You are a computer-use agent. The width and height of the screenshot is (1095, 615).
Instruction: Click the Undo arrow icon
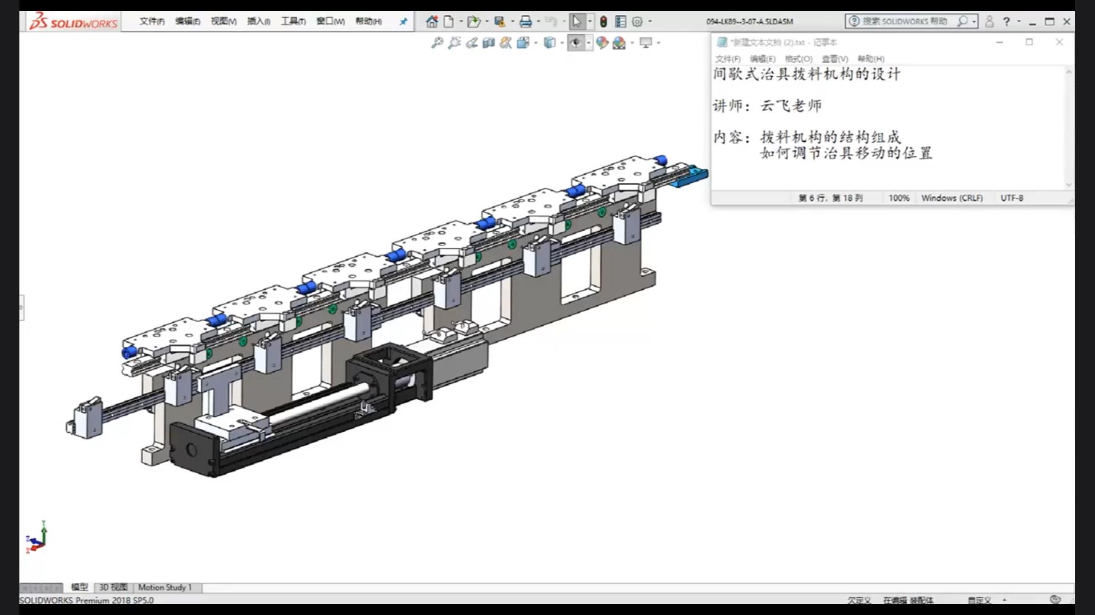[x=551, y=22]
